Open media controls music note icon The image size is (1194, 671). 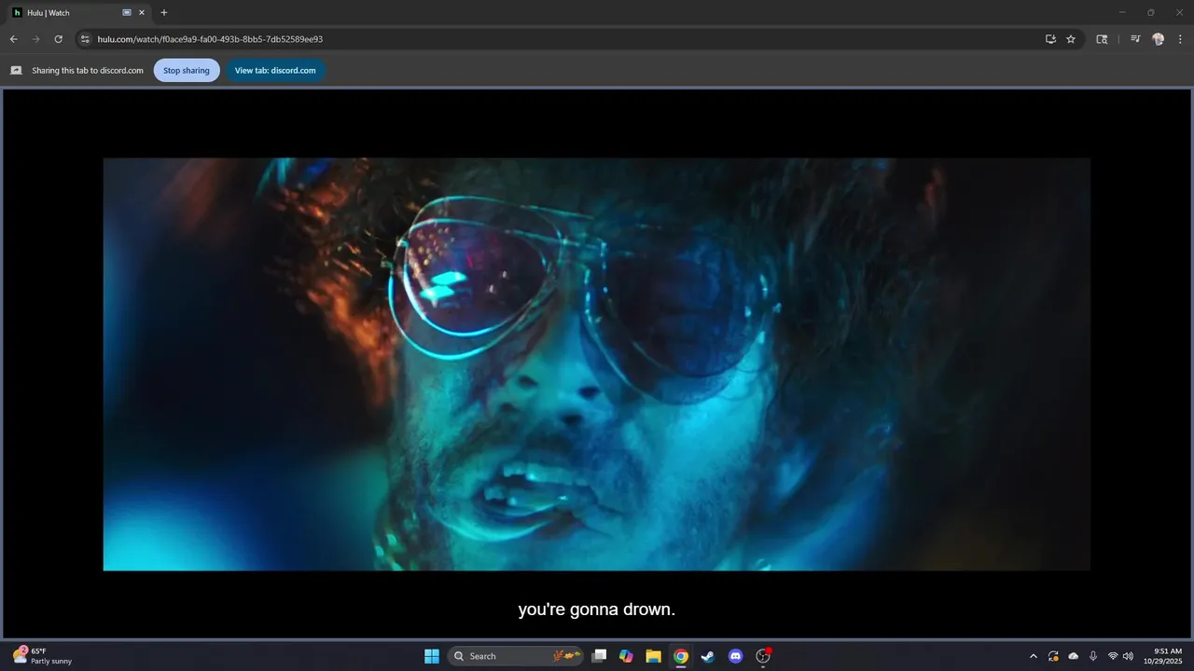1135,39
